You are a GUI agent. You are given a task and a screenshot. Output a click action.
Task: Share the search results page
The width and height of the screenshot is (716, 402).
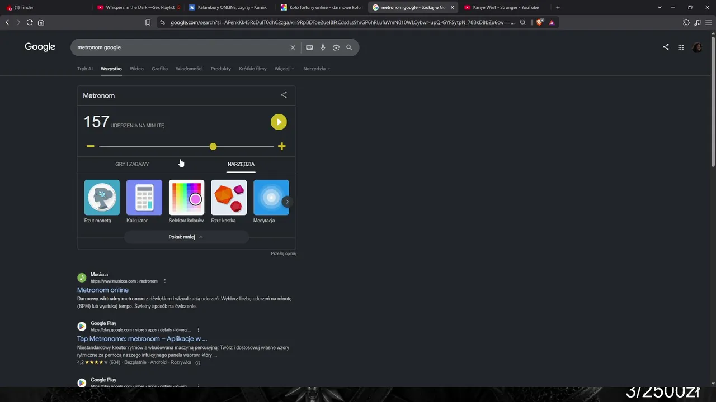tap(666, 47)
